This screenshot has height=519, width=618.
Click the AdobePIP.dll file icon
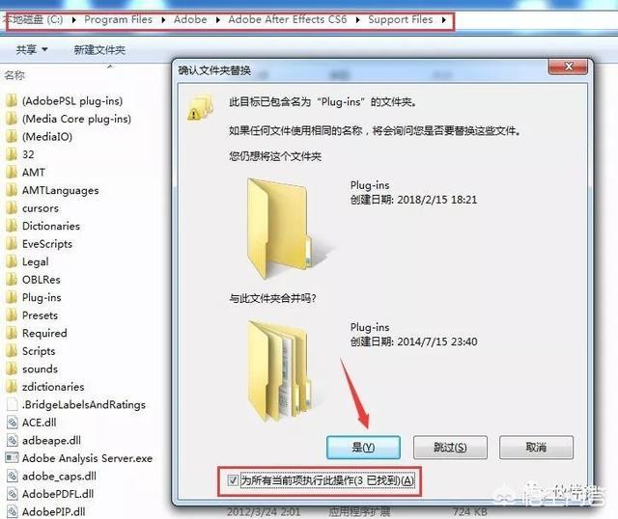click(x=13, y=511)
